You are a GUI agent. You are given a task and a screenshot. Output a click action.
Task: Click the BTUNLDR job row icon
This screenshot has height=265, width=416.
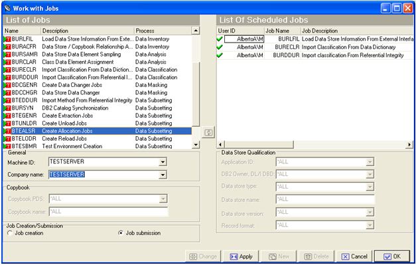click(7, 124)
